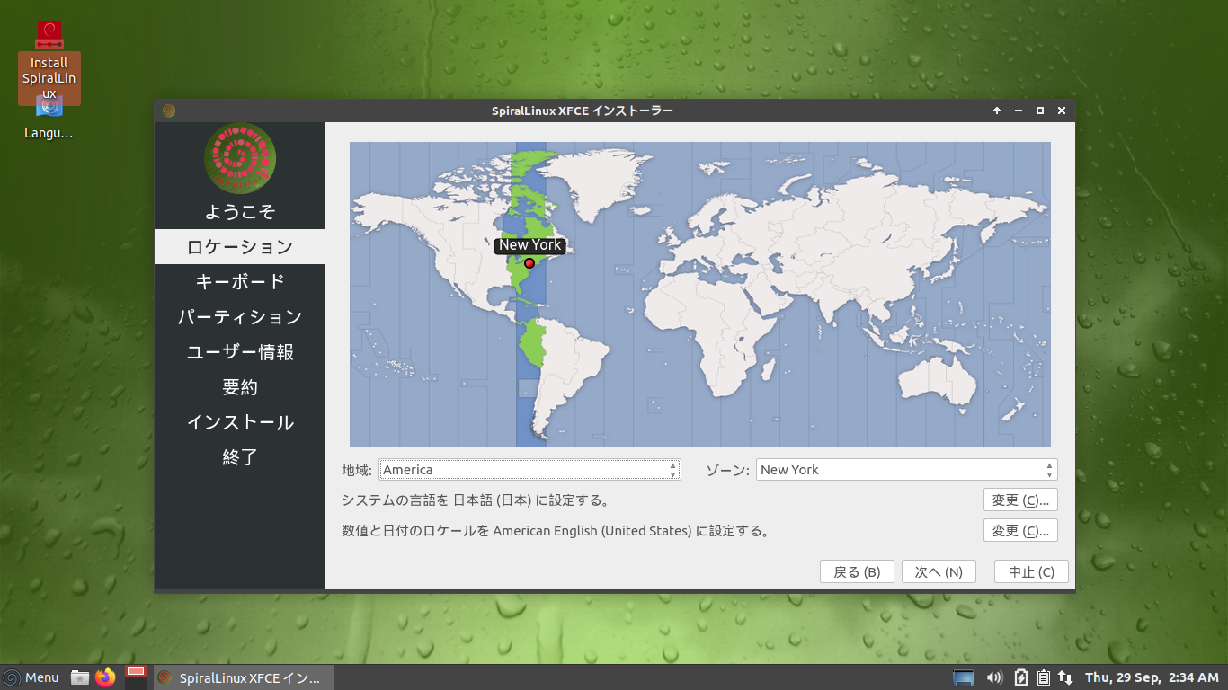
Task: Launch the file manager from the panel
Action: 80,677
